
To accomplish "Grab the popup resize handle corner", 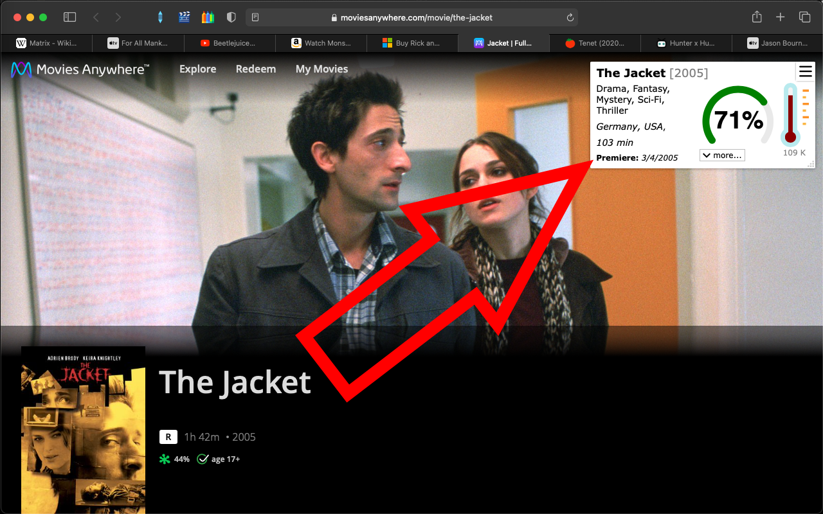I will (x=811, y=164).
